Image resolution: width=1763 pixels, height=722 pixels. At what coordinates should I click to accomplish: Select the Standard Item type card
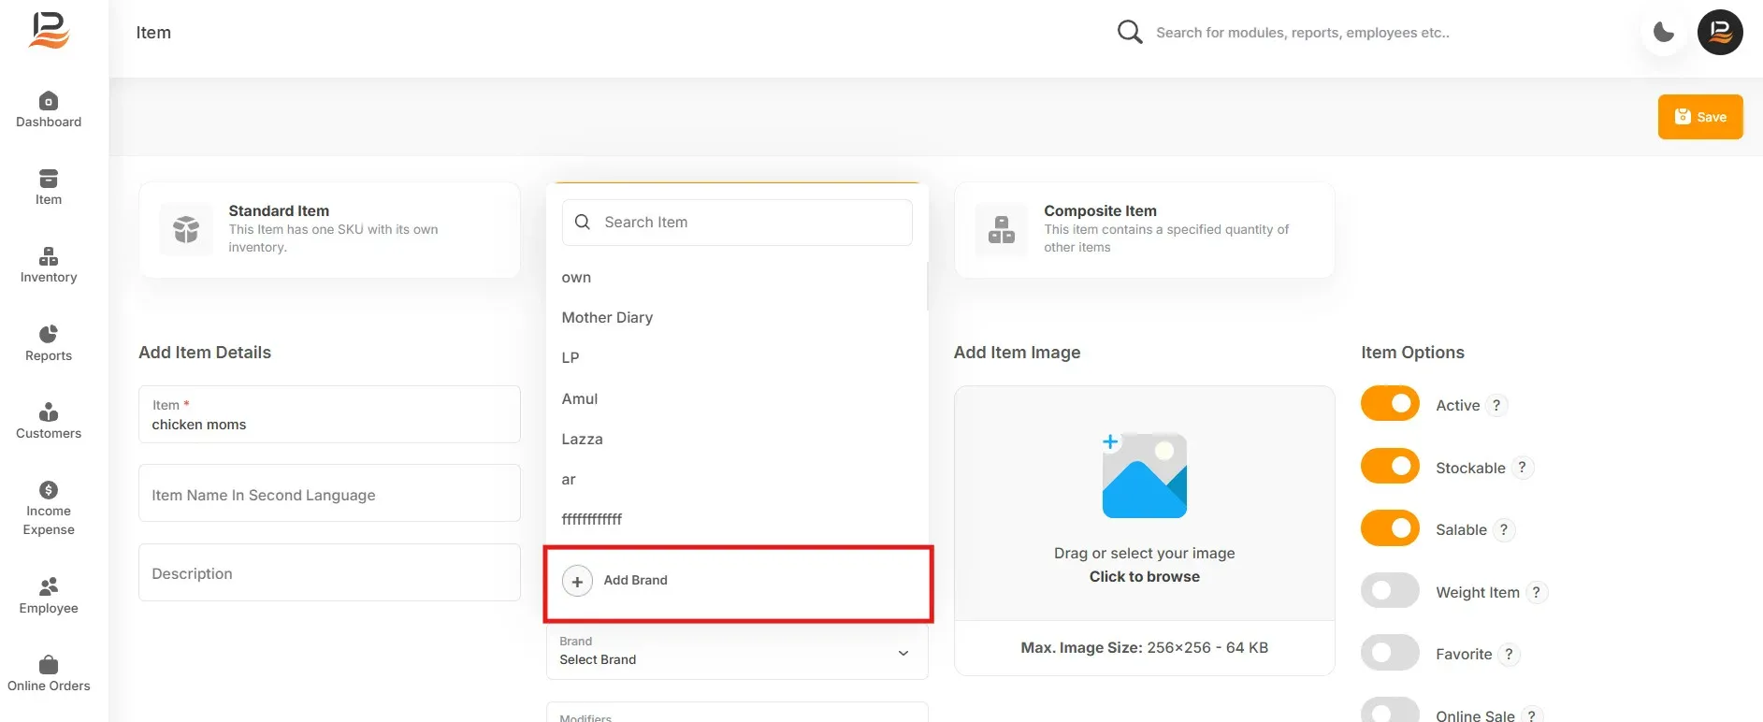329,230
